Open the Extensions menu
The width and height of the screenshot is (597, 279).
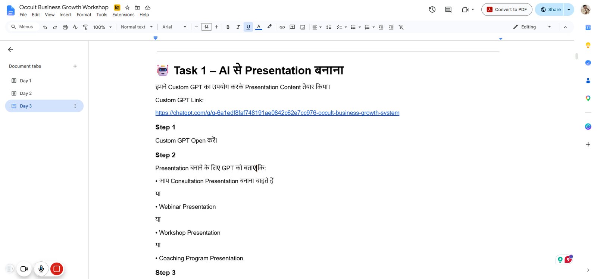pyautogui.click(x=124, y=15)
